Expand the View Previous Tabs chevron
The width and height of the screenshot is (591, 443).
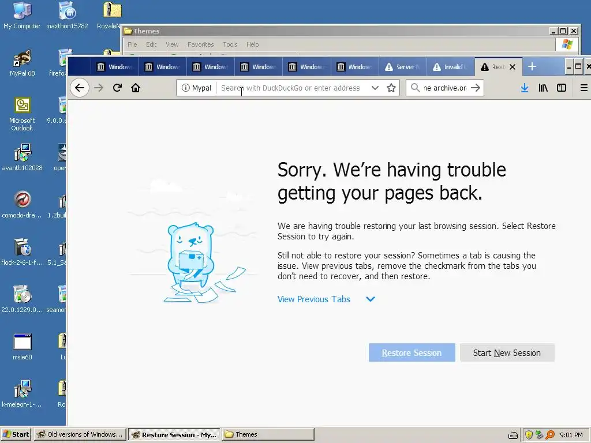click(x=371, y=299)
